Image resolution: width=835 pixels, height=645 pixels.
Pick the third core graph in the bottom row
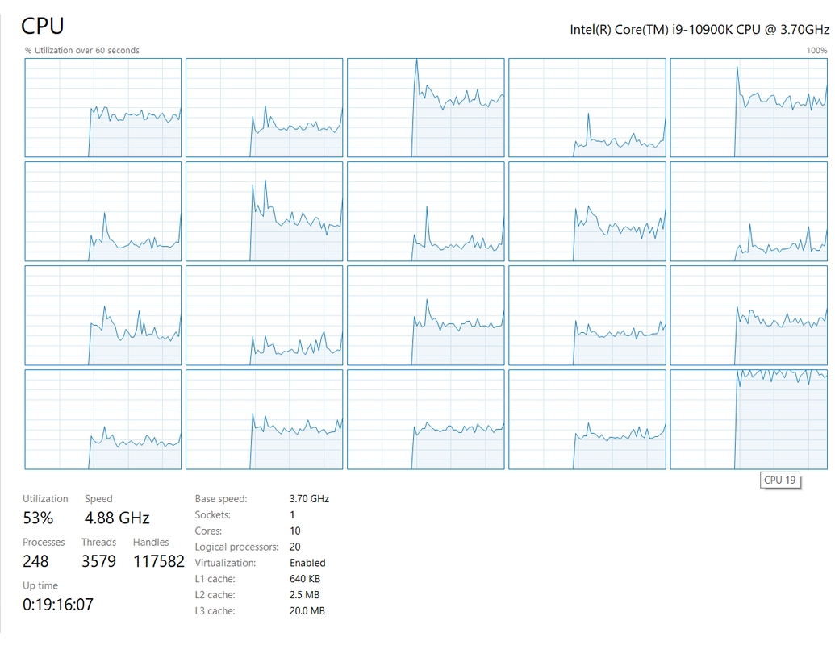coord(425,419)
